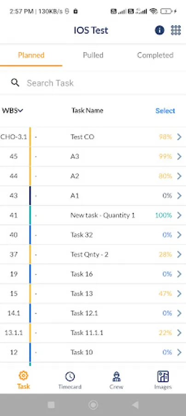Open the Timecard clock icon

70,376
